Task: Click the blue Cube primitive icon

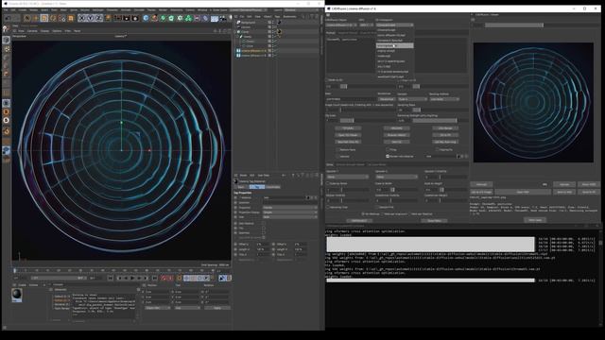Action: [146, 18]
